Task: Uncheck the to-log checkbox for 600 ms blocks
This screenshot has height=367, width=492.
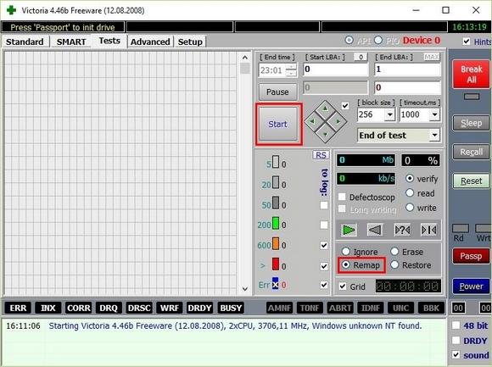Action: pyautogui.click(x=324, y=245)
